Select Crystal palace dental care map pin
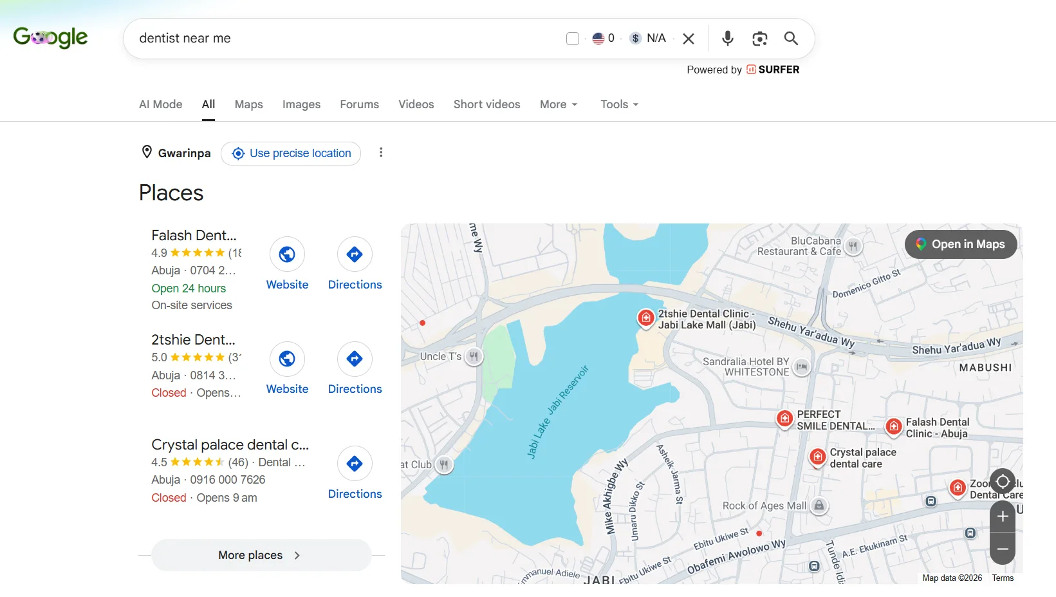This screenshot has width=1056, height=597. click(x=817, y=457)
